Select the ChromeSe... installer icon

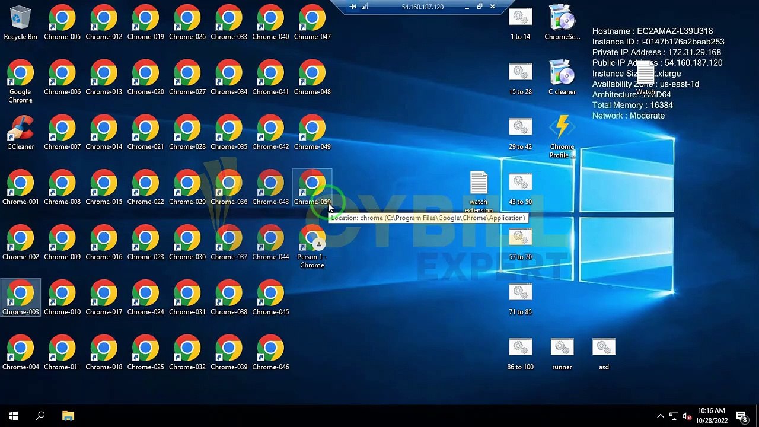point(562,23)
